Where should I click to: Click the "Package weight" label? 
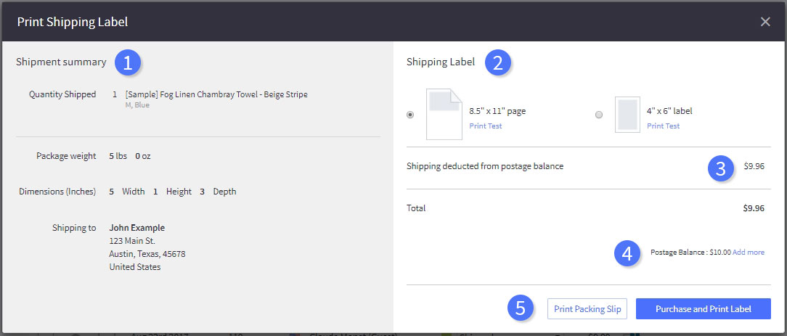66,156
